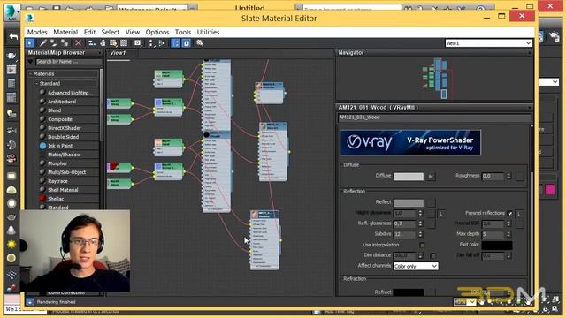Click the AM121_031_Wood material name field
Image resolution: width=566 pixels, height=318 pixels.
(434, 117)
